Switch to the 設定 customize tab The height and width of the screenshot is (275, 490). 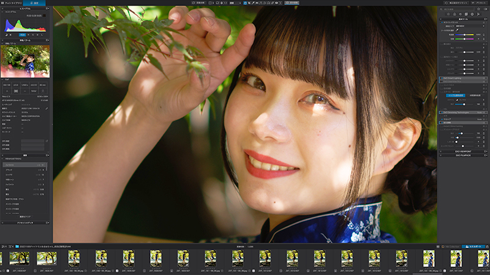tap(34, 3)
